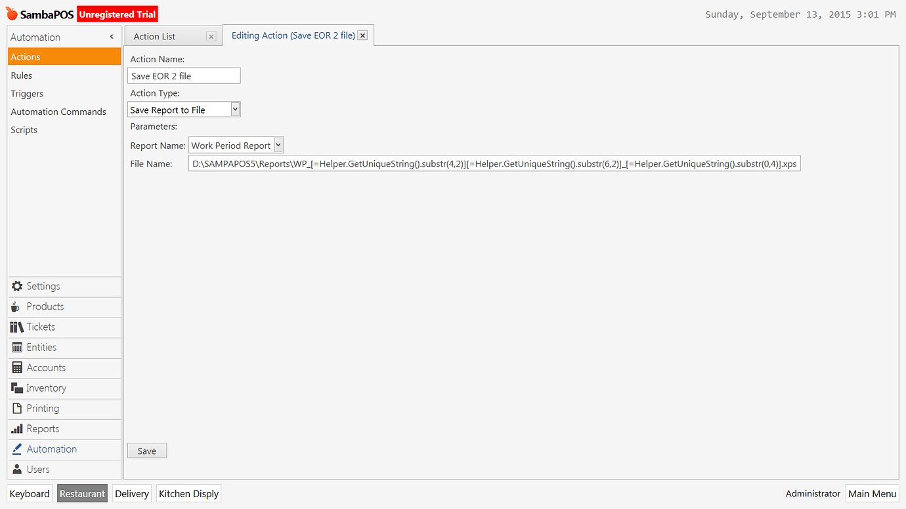Open the Settings section via its gear icon
Image resolution: width=906 pixels, height=509 pixels.
pyautogui.click(x=16, y=286)
